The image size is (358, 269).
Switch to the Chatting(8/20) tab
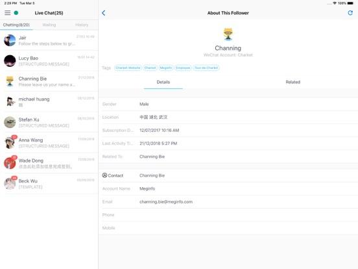[16, 25]
